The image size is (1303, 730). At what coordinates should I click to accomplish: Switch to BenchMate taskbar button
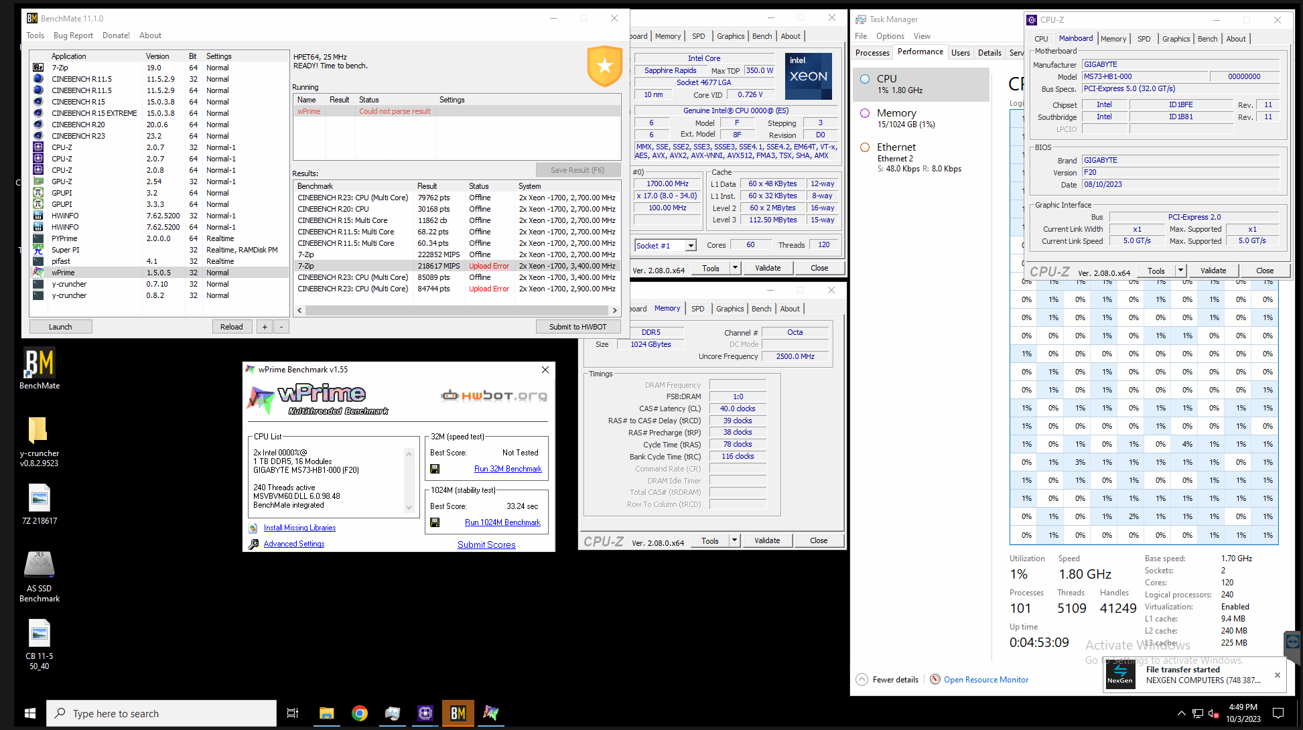(458, 713)
